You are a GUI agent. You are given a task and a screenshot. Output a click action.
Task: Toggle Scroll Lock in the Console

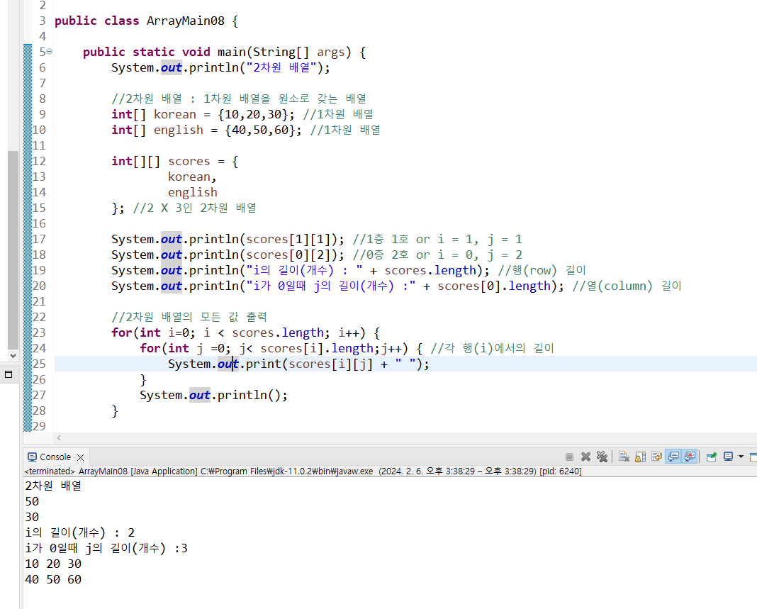click(x=640, y=457)
